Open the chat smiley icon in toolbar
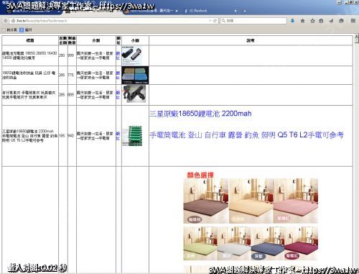This screenshot has height=274, width=359. tap(341, 21)
